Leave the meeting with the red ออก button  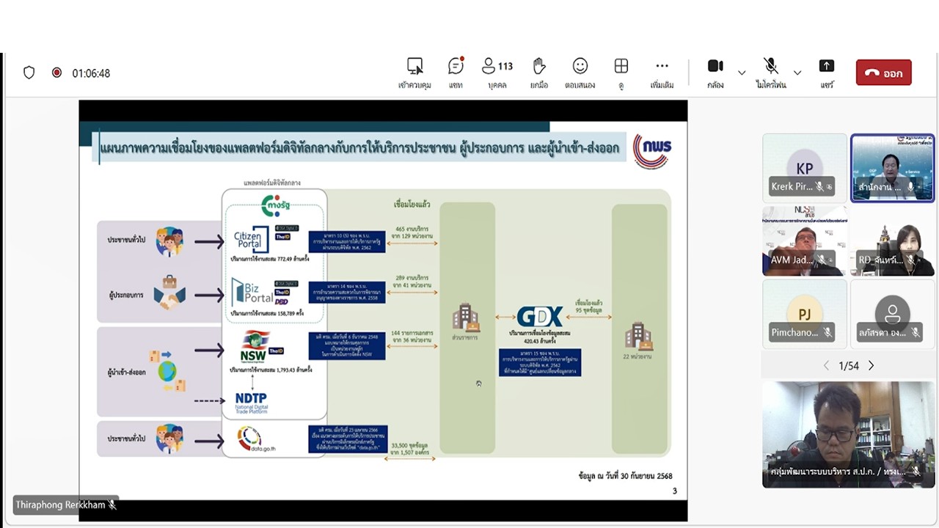[x=883, y=73]
